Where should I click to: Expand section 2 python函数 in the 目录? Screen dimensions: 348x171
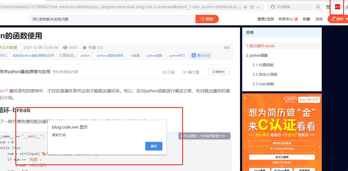[x=257, y=55]
